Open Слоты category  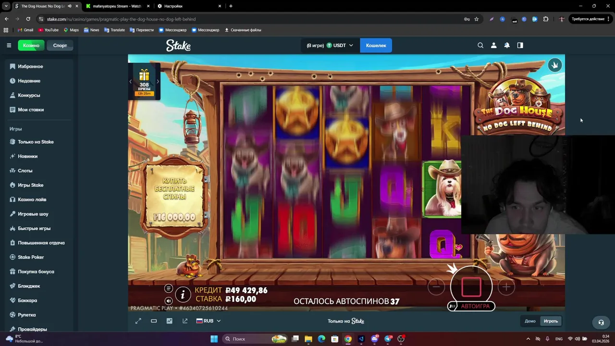39,171
